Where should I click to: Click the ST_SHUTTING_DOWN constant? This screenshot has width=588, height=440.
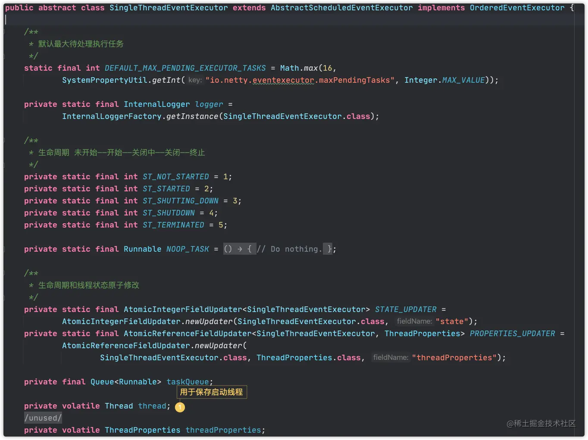point(181,201)
